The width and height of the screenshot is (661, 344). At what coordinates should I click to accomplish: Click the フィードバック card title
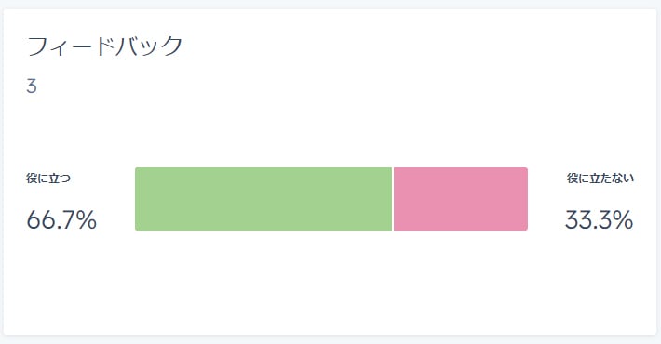(105, 46)
